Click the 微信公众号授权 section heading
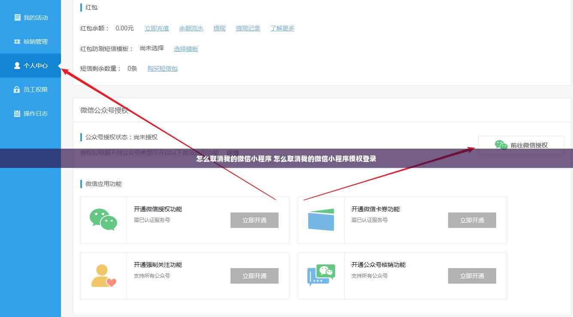The height and width of the screenshot is (317, 573). click(x=104, y=110)
